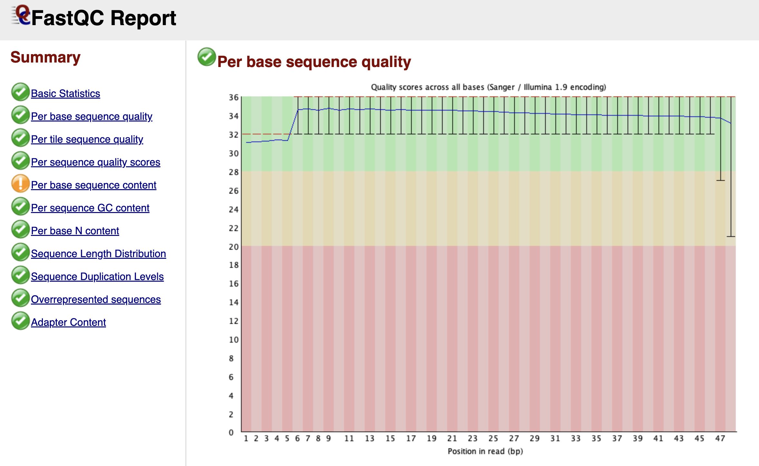The width and height of the screenshot is (759, 466).
Task: Open the Adapter Content section
Action: pos(68,322)
